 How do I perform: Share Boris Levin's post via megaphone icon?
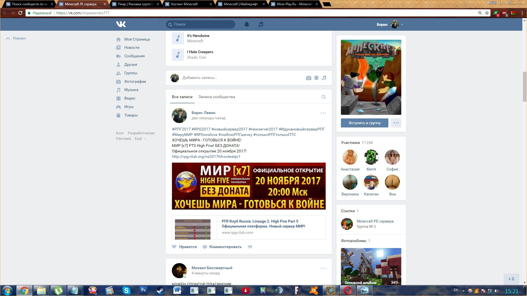click(x=250, y=247)
